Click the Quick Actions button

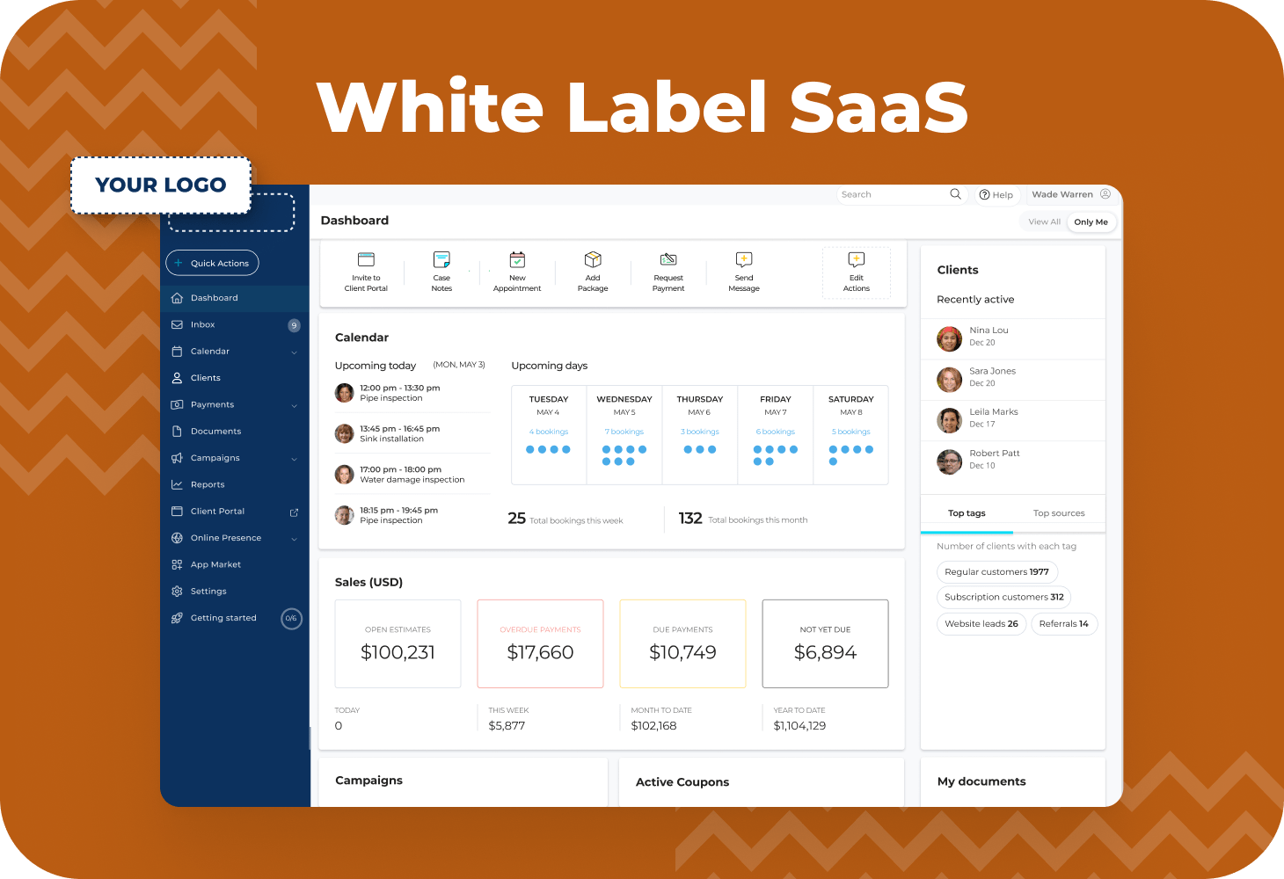pyautogui.click(x=212, y=263)
